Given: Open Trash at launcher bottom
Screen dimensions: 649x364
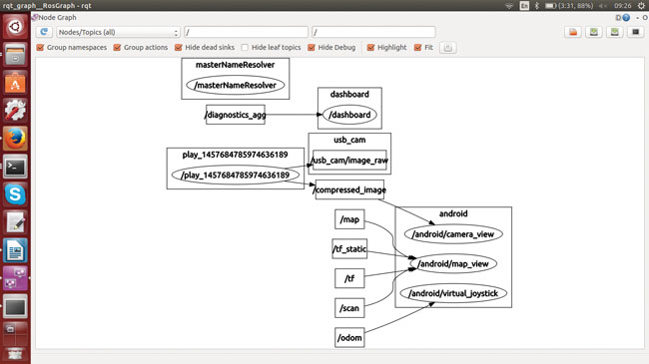Looking at the screenshot, I should pos(15,355).
